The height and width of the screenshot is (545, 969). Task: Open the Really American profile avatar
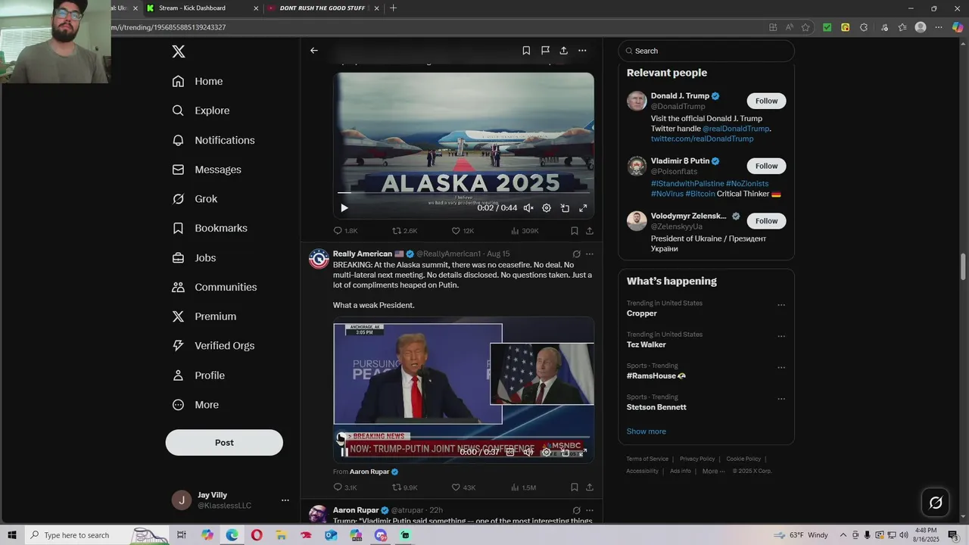tap(319, 259)
